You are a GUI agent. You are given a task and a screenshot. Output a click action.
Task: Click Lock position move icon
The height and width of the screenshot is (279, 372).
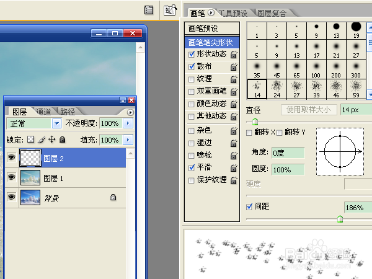coord(51,139)
